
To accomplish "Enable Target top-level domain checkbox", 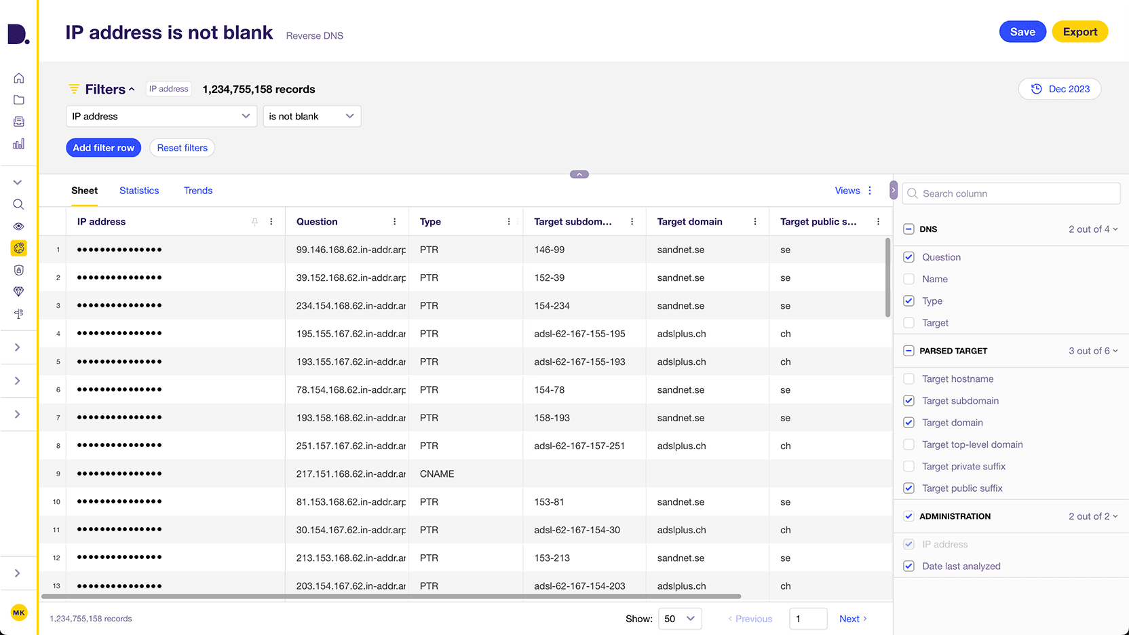I will 909,444.
